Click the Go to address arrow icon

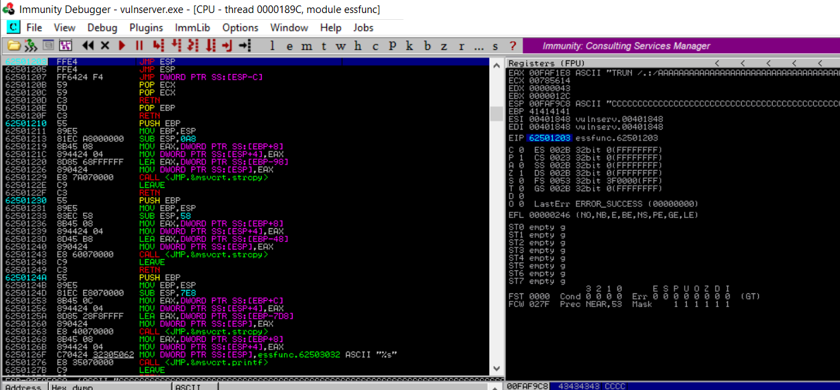click(245, 46)
